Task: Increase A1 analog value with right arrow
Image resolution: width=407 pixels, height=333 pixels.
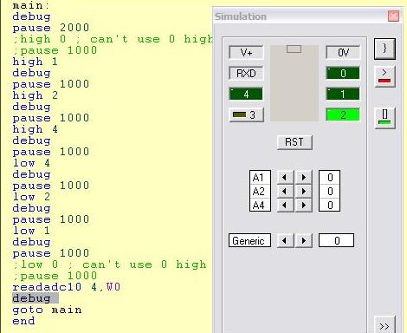Action: (x=303, y=177)
